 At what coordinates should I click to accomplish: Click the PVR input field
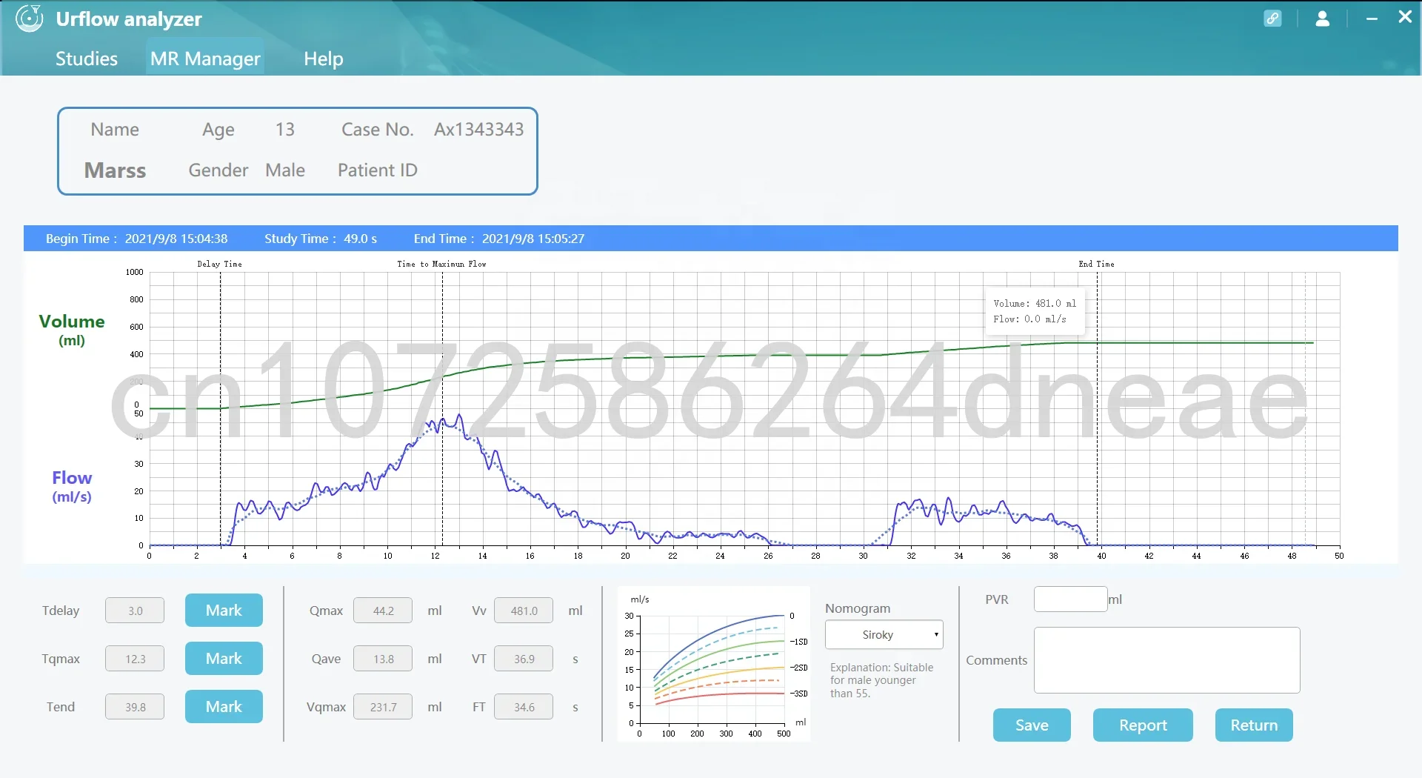pos(1071,599)
